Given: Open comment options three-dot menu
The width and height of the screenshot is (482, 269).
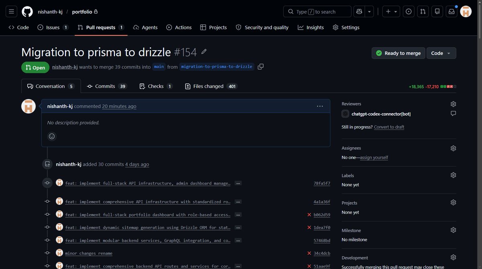Looking at the screenshot, I should (320, 106).
